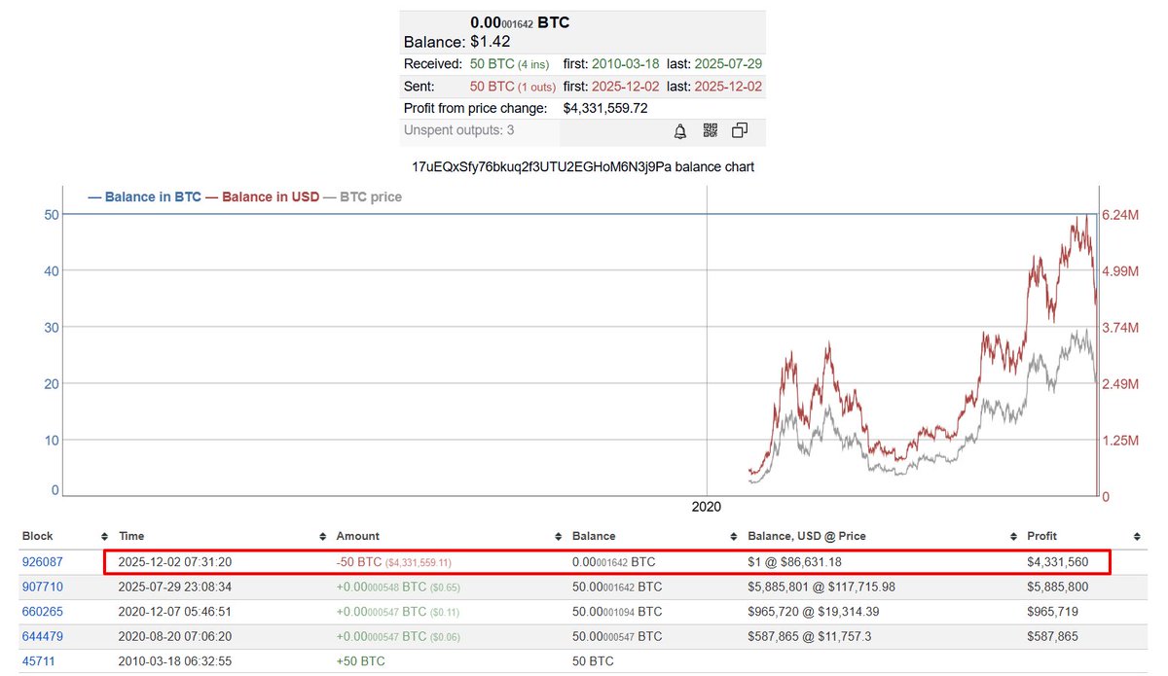
Task: Show the QR code for this address
Action: click(710, 131)
